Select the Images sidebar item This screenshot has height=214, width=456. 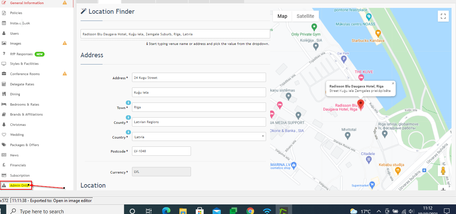click(x=15, y=44)
